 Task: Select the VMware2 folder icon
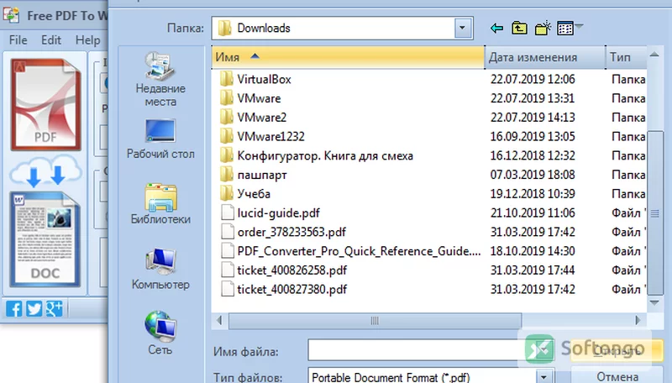226,118
